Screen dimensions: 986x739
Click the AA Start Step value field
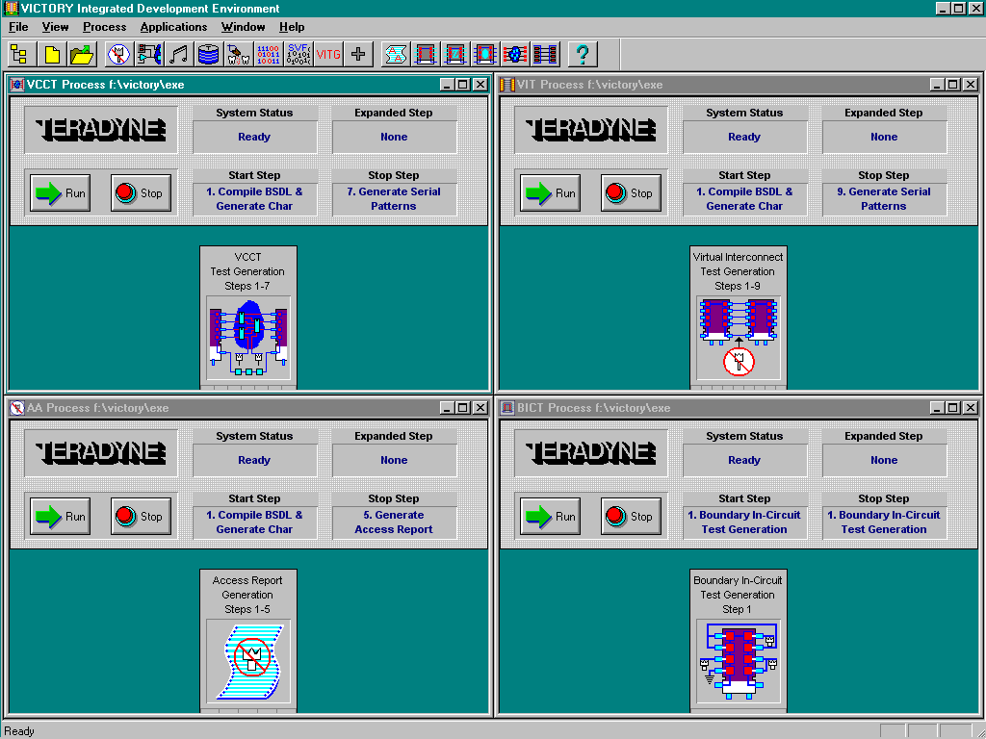(254, 522)
